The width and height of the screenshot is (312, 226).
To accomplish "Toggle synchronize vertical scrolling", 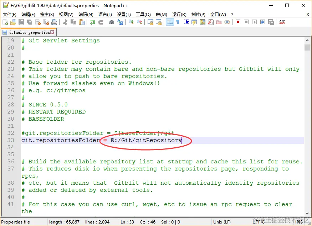I will point(150,22).
